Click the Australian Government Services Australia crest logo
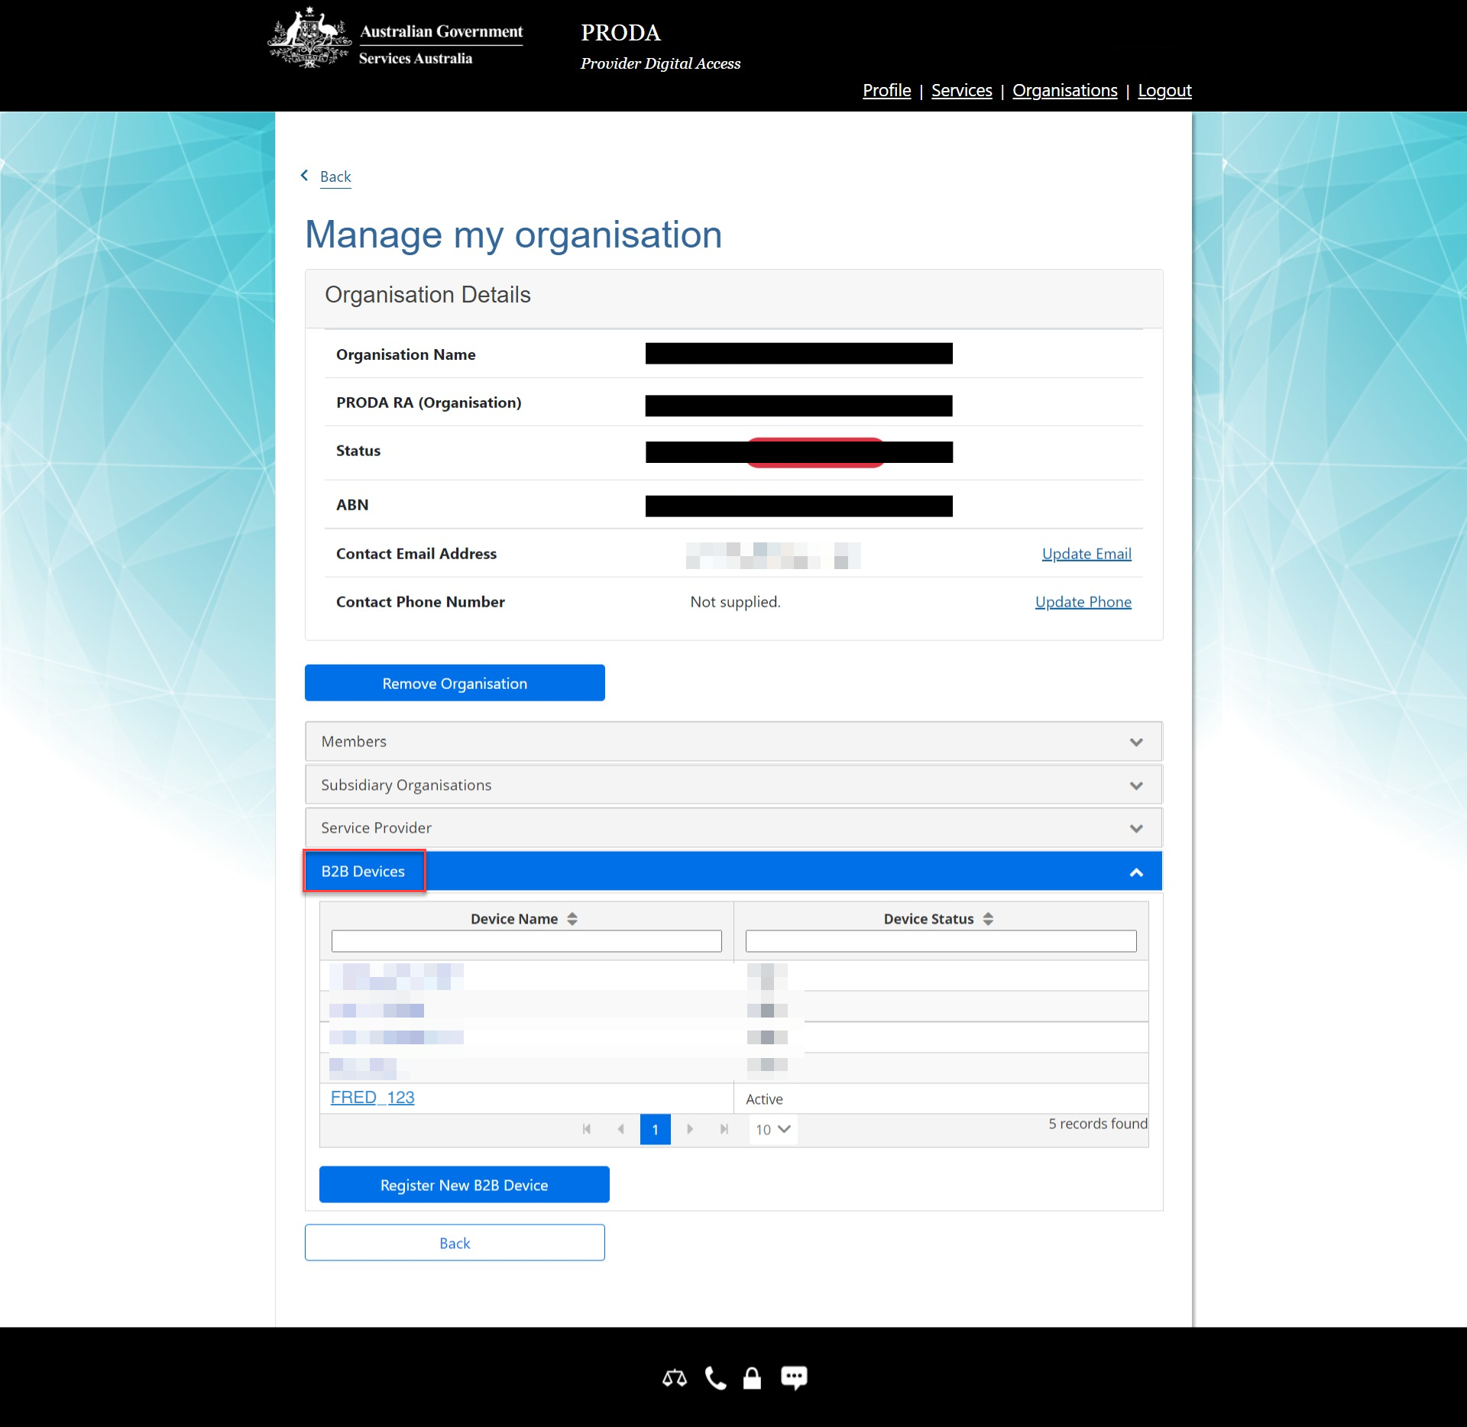Screen dimensions: 1467x1427 tap(395, 38)
